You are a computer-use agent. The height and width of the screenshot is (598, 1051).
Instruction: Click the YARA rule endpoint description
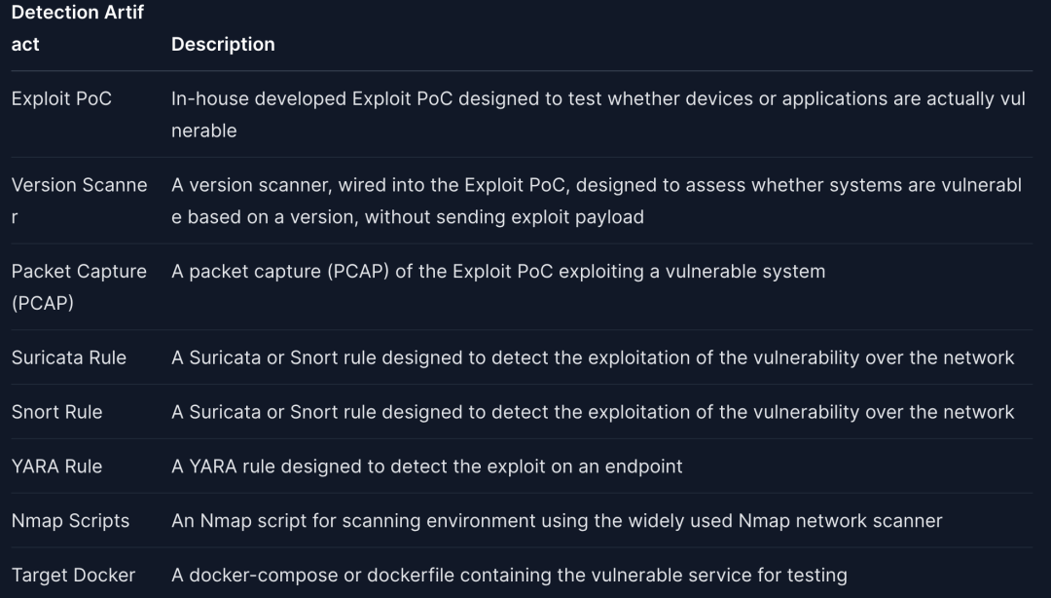[426, 467]
